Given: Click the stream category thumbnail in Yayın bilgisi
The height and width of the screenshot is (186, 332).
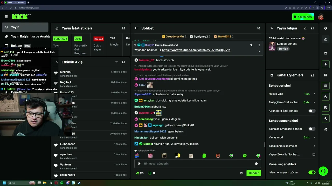Looking at the screenshot, I should [x=272, y=46].
